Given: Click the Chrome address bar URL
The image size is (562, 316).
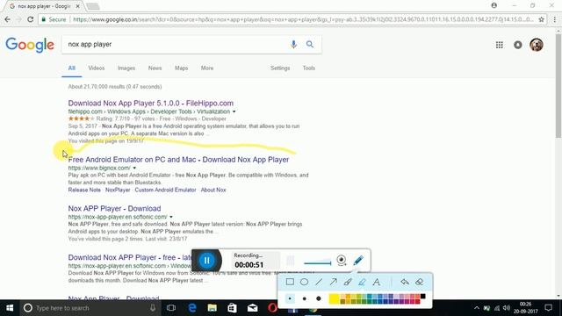Looking at the screenshot, I should [x=303, y=19].
